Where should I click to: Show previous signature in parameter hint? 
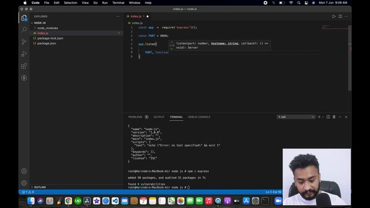click(172, 42)
